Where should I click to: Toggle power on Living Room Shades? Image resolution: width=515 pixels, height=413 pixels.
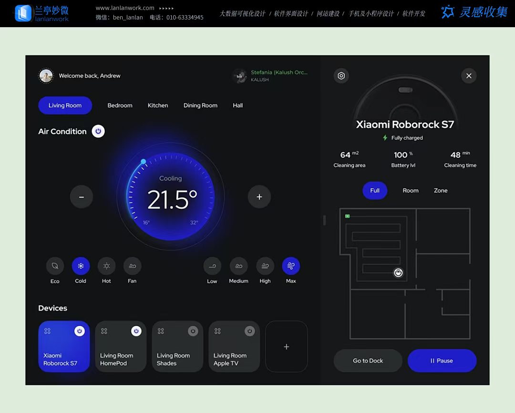coord(193,331)
